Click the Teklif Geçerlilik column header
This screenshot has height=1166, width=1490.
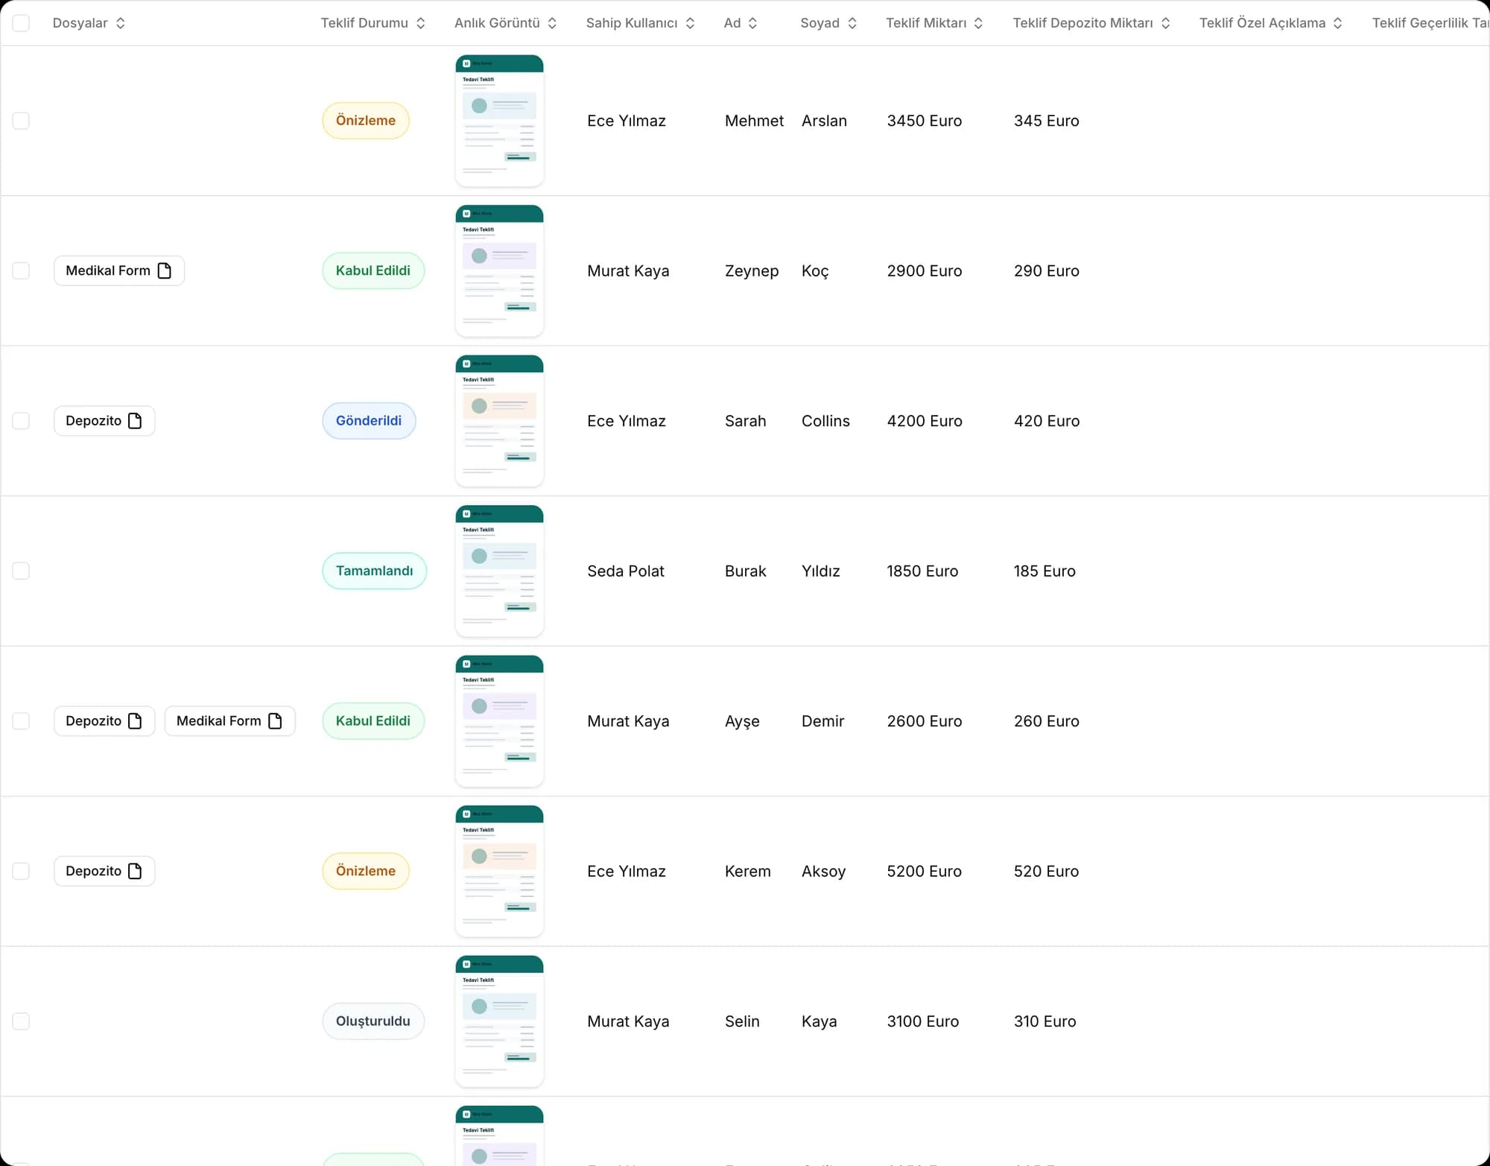pyautogui.click(x=1430, y=23)
